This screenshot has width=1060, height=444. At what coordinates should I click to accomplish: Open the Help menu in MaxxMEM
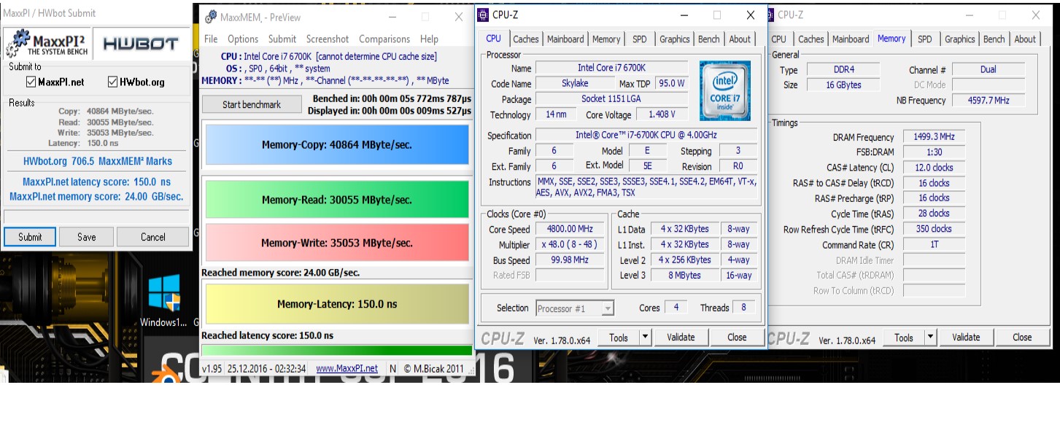430,39
